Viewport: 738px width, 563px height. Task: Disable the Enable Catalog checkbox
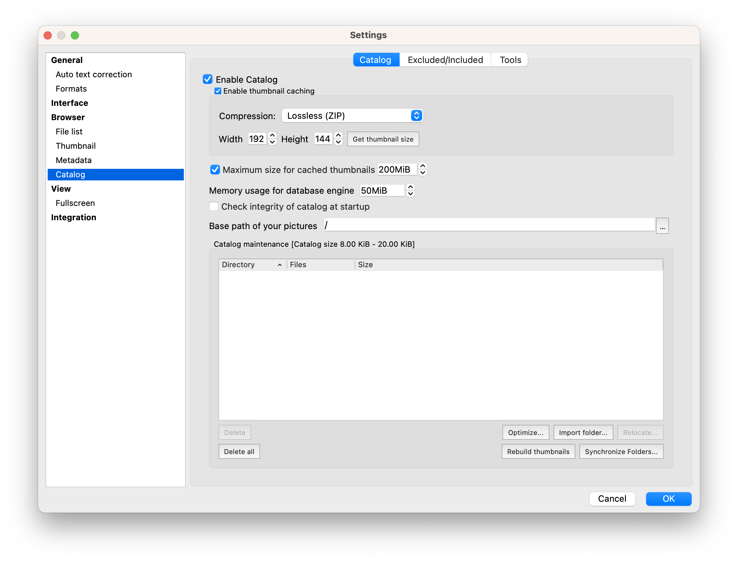click(208, 79)
